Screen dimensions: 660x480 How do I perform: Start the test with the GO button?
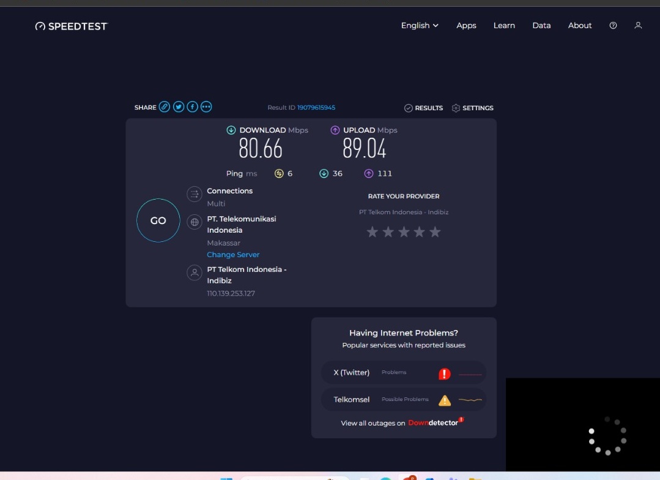158,220
